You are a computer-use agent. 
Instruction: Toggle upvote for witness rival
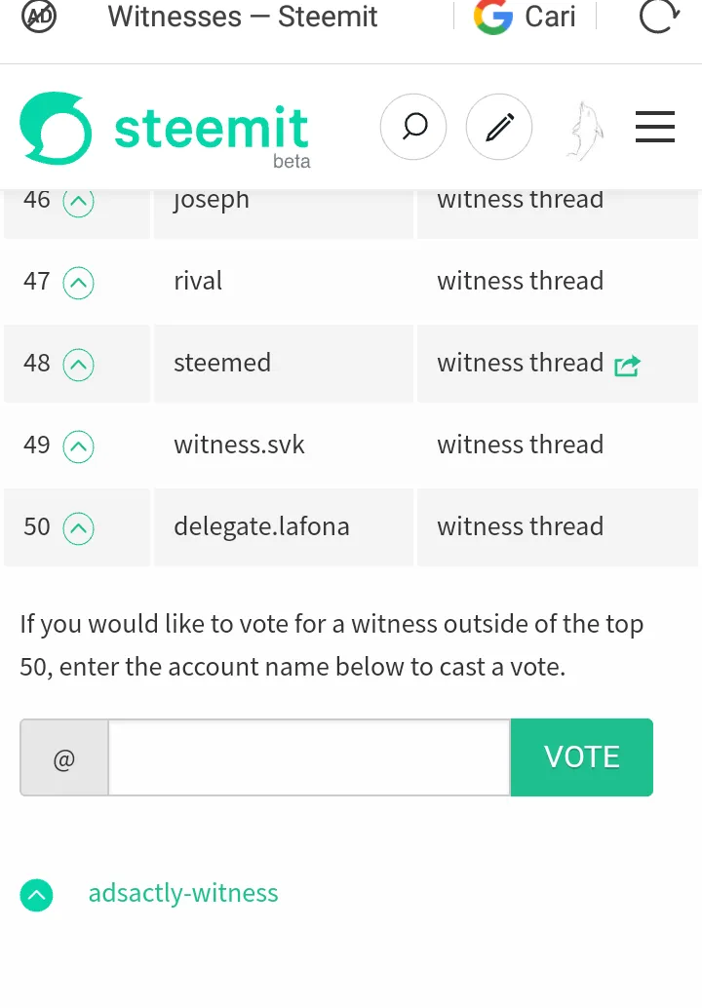coord(78,283)
